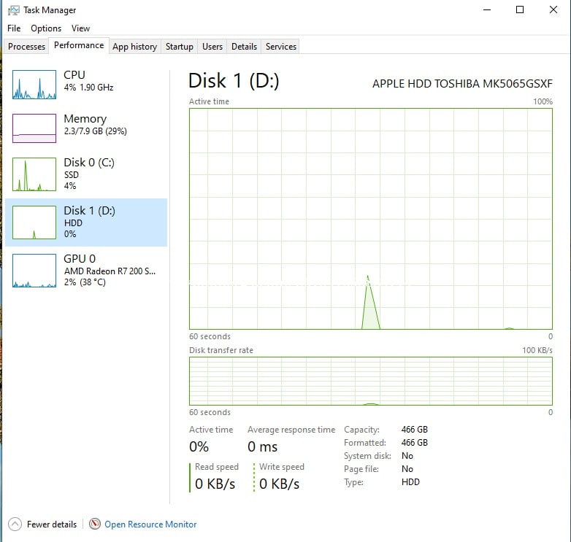The height and width of the screenshot is (542, 571).
Task: Open Resource Monitor link
Action: [x=150, y=524]
